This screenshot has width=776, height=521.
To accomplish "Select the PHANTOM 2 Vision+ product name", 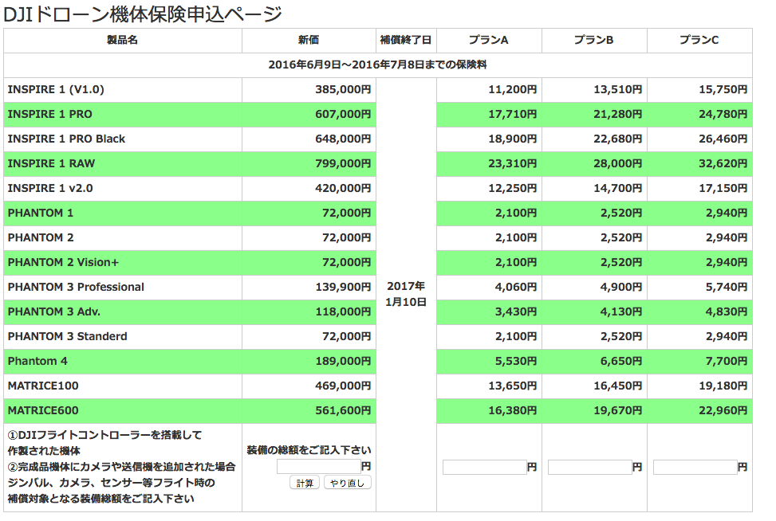I will [x=63, y=262].
